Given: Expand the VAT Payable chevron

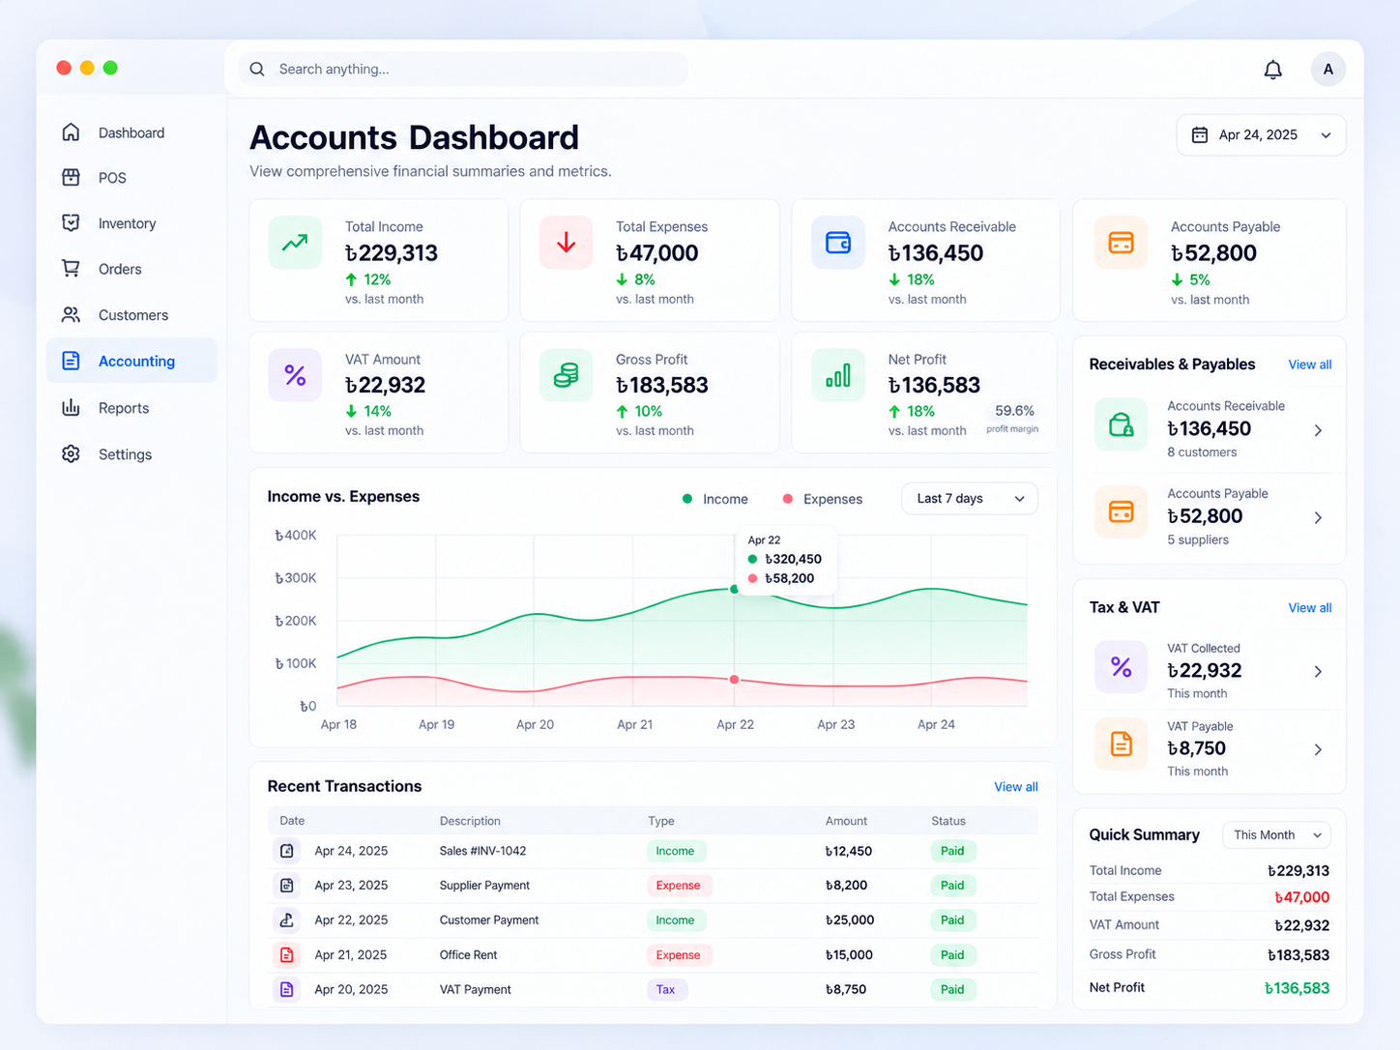Looking at the screenshot, I should 1318,749.
